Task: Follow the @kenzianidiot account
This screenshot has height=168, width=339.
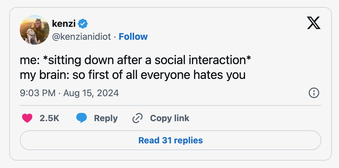Action: pos(133,37)
